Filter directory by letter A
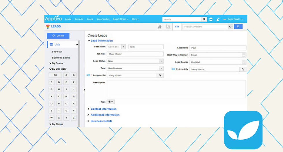The image size is (283, 152). (66, 75)
